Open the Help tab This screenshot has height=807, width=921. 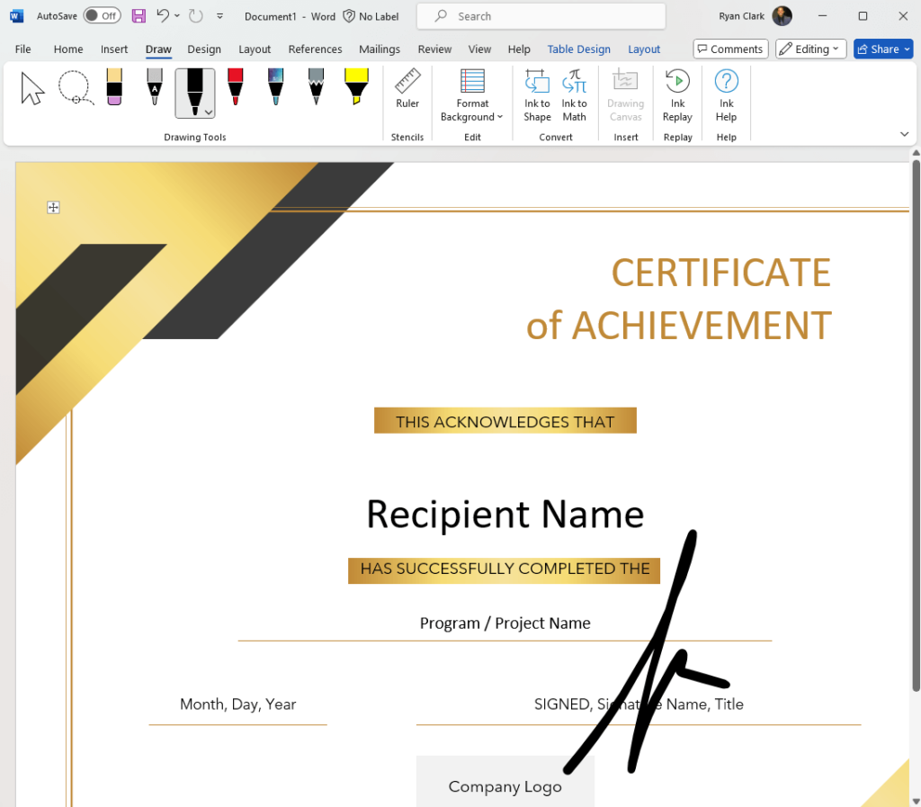click(x=519, y=49)
